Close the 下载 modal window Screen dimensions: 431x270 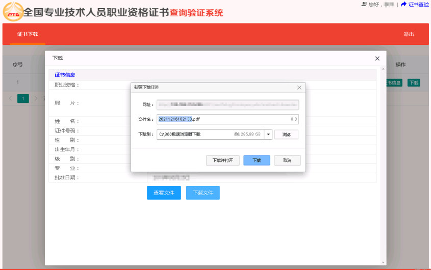pos(377,59)
